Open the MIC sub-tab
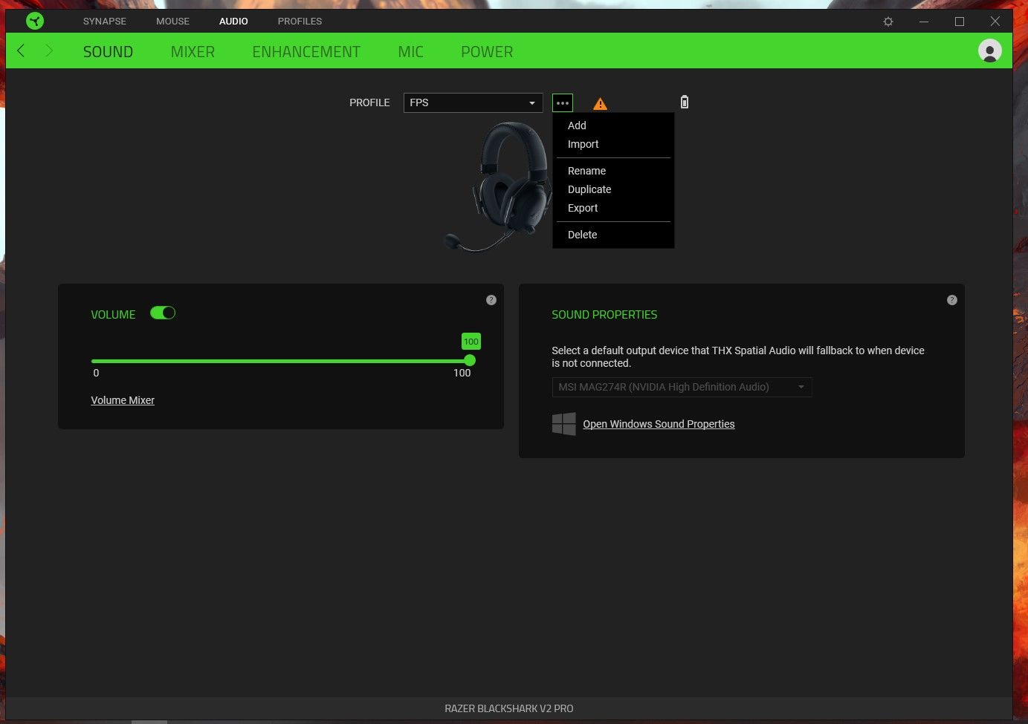The image size is (1028, 724). point(410,52)
